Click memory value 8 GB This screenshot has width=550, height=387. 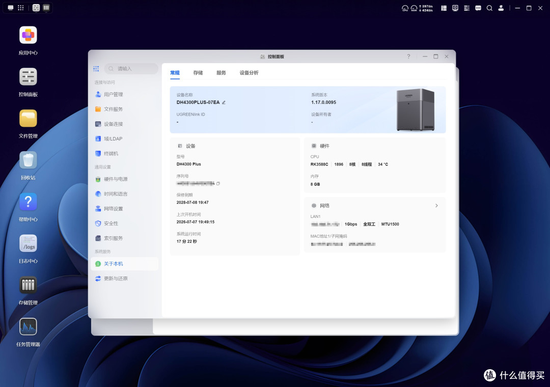315,184
